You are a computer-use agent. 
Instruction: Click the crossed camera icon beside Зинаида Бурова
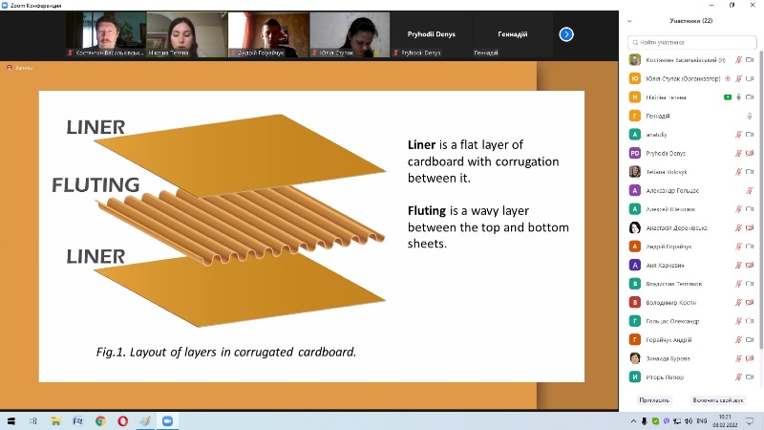[x=750, y=358]
